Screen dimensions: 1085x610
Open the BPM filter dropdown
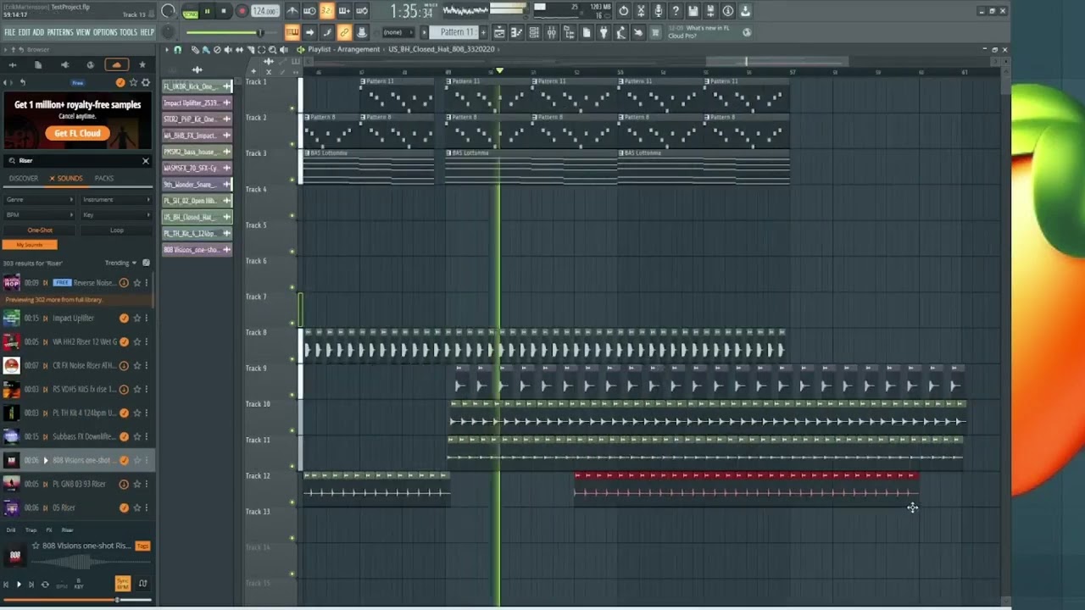pos(39,215)
